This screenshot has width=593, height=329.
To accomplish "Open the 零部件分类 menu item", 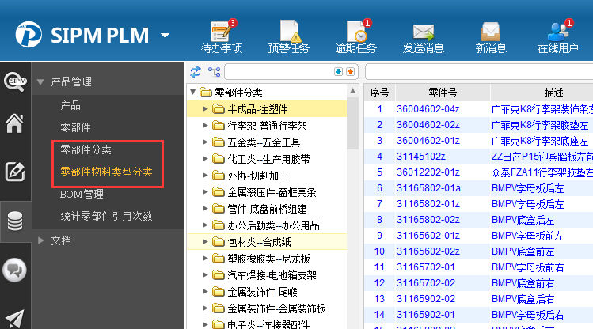I will tap(86, 149).
